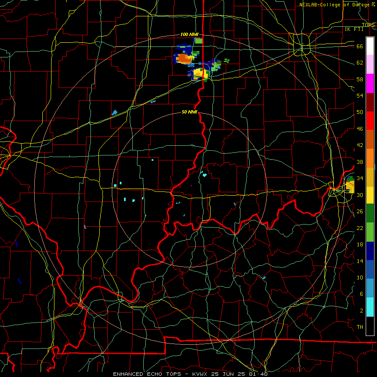Viewport: 377px width, 377px height.
Task: Choose the gold swatch in the color bar
Action: [x=370, y=177]
